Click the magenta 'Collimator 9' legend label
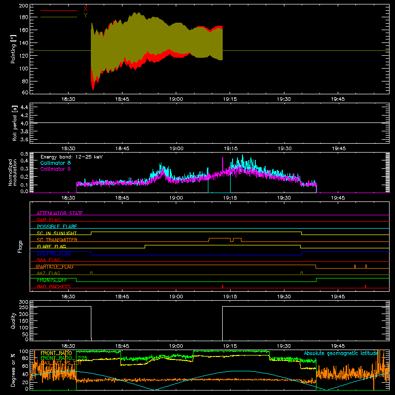 55,169
